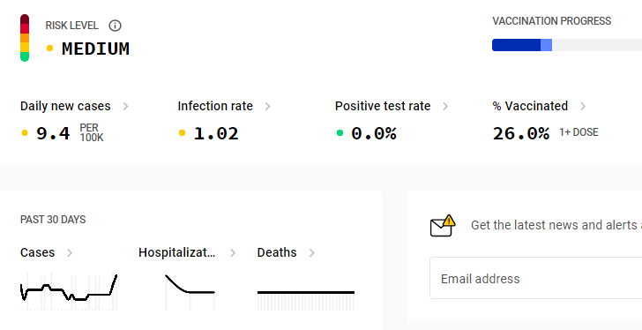Click the Infection rate label

click(215, 106)
